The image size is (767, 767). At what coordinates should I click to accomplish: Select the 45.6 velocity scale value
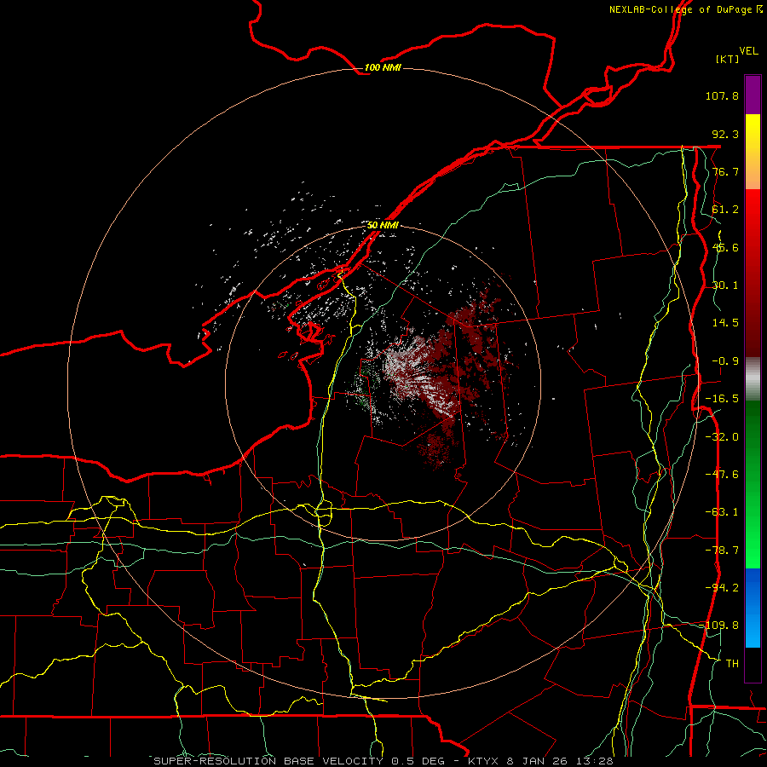[725, 247]
